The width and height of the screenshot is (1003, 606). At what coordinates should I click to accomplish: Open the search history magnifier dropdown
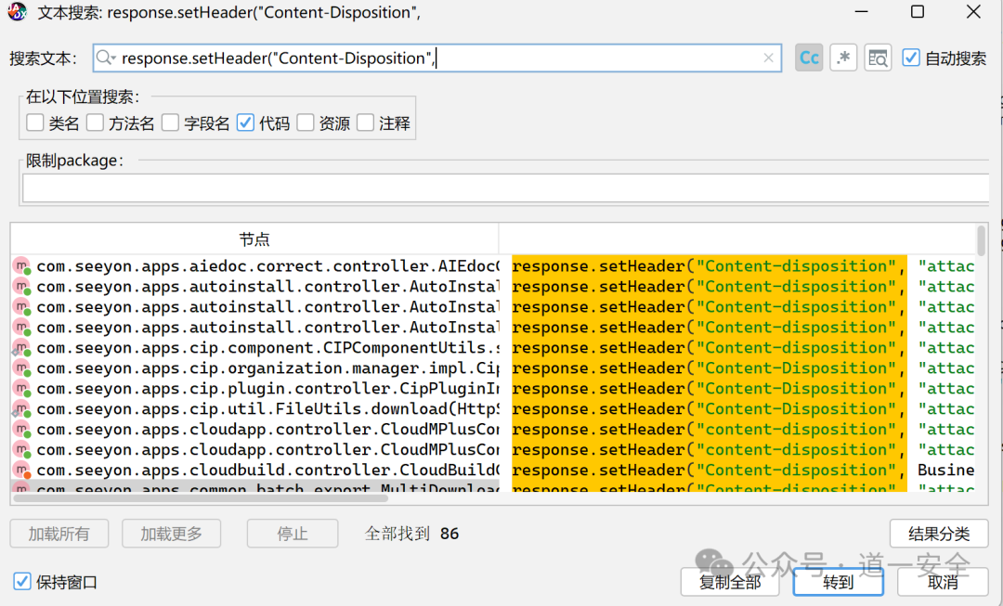click(107, 58)
